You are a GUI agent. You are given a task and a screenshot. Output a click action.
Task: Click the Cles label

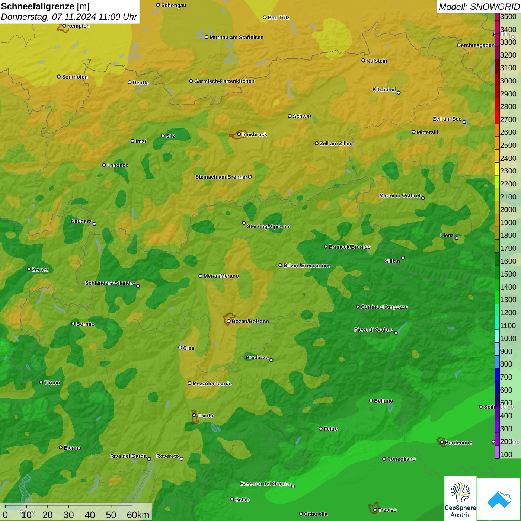(x=189, y=348)
